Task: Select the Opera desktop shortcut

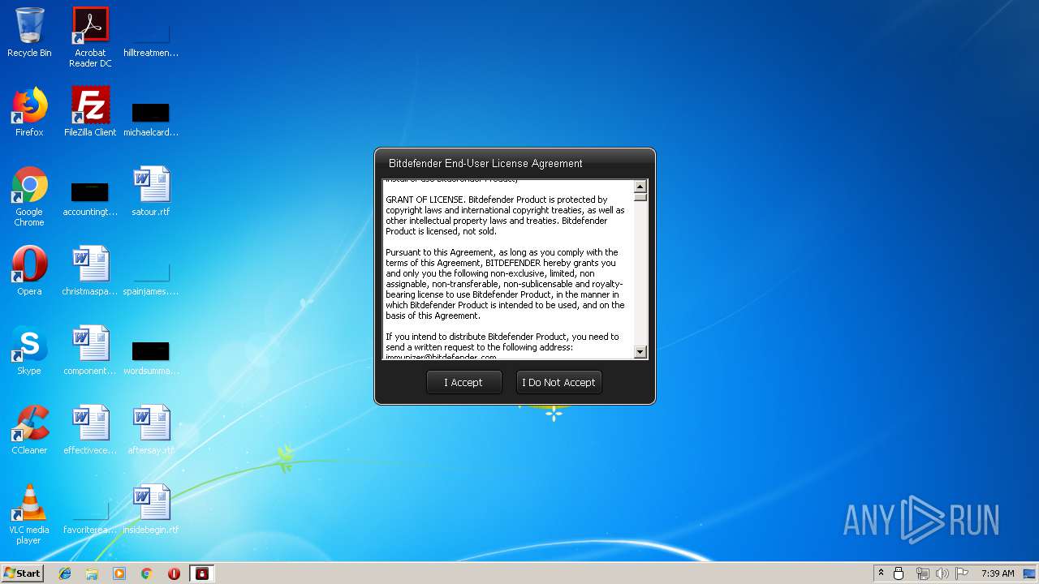Action: tap(29, 271)
